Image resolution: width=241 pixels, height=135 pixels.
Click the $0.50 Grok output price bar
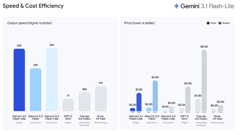coord(220,108)
